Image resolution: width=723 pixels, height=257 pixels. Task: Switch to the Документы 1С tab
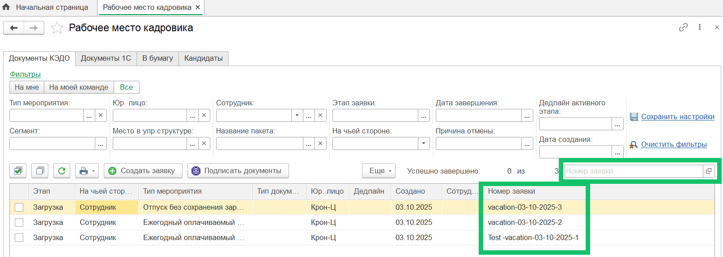coord(106,58)
